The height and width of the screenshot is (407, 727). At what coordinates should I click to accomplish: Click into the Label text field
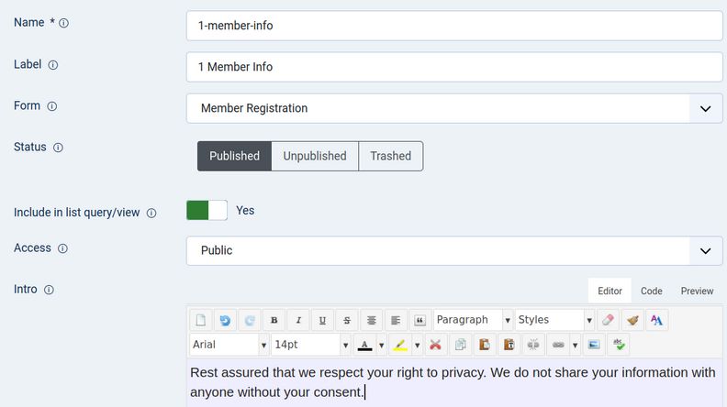coord(454,67)
